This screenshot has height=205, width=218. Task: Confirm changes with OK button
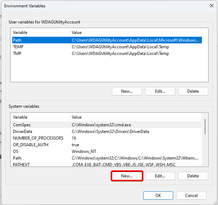point(158,196)
